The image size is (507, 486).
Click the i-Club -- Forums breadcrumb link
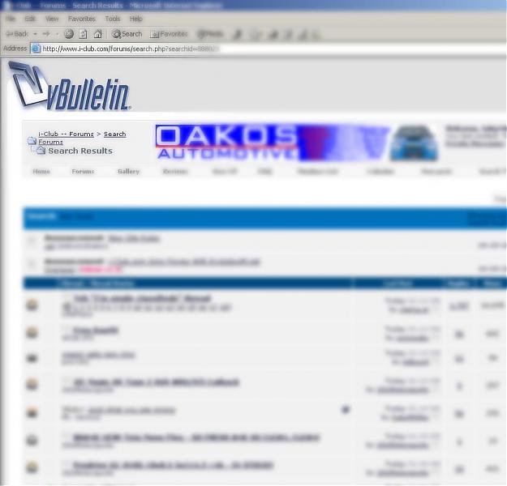[x=66, y=134]
